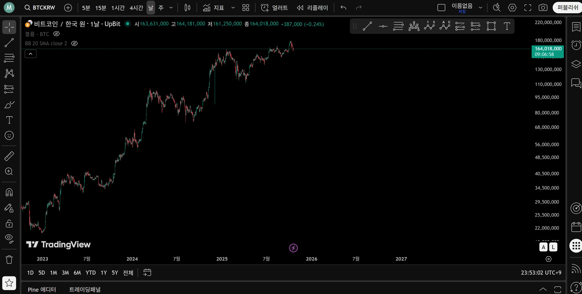Click the current price label on scale
This screenshot has height=294, width=582.
point(548,51)
